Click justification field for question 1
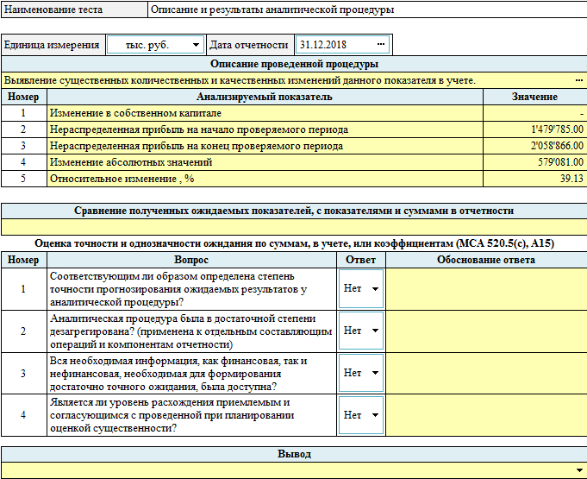 point(486,289)
